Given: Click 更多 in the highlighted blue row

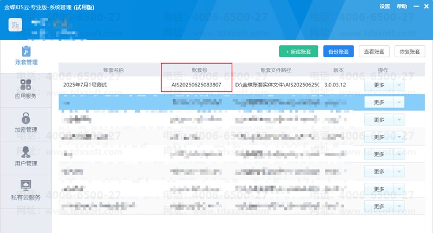Looking at the screenshot, I should pos(379,102).
